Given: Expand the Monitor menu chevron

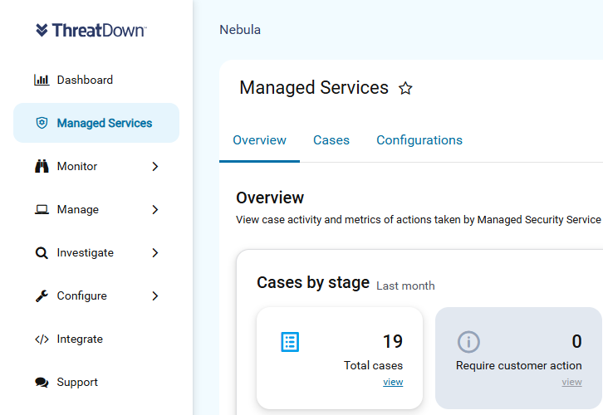Looking at the screenshot, I should pyautogui.click(x=155, y=166).
